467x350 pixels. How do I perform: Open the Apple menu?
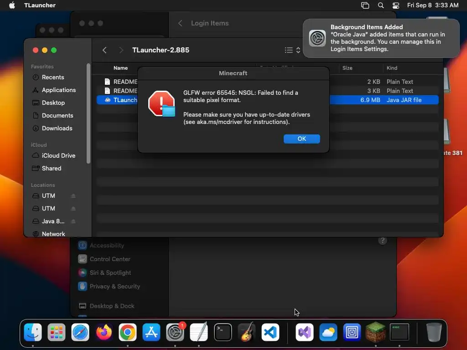tap(12, 5)
